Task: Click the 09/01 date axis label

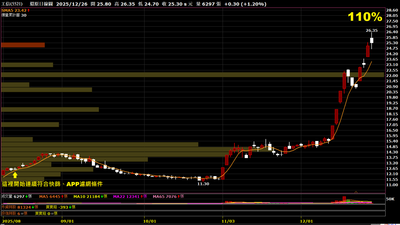Action: 68,221
